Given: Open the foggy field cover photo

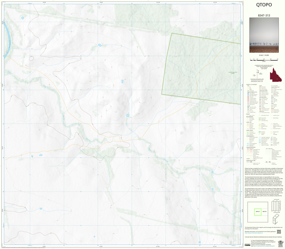Looking at the screenshot, I should point(264,35).
